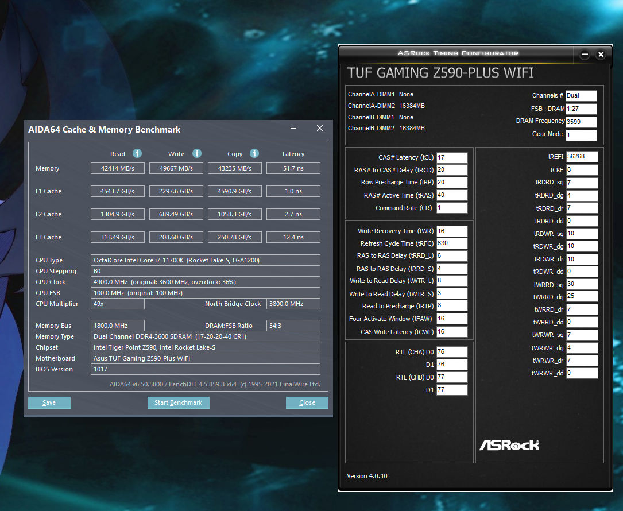Screen dimensions: 623x511
Task: Click the North Bridge Clock 3800.0 MHz field
Action: click(x=293, y=304)
